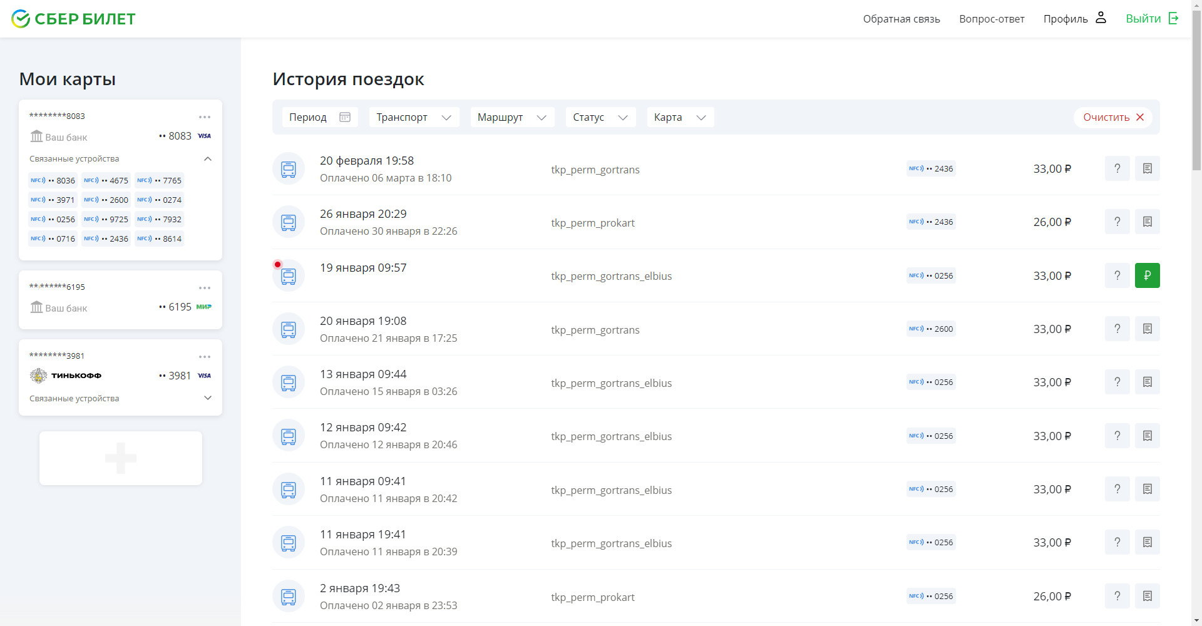This screenshot has width=1202, height=626.
Task: Open receipt for 13 января 09:44 trip
Action: coord(1147,382)
